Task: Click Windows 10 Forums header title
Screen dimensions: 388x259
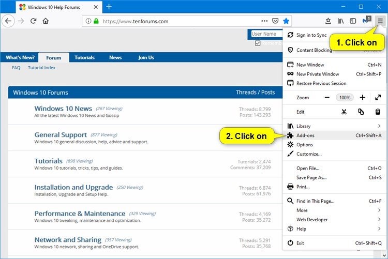Action: (x=40, y=93)
